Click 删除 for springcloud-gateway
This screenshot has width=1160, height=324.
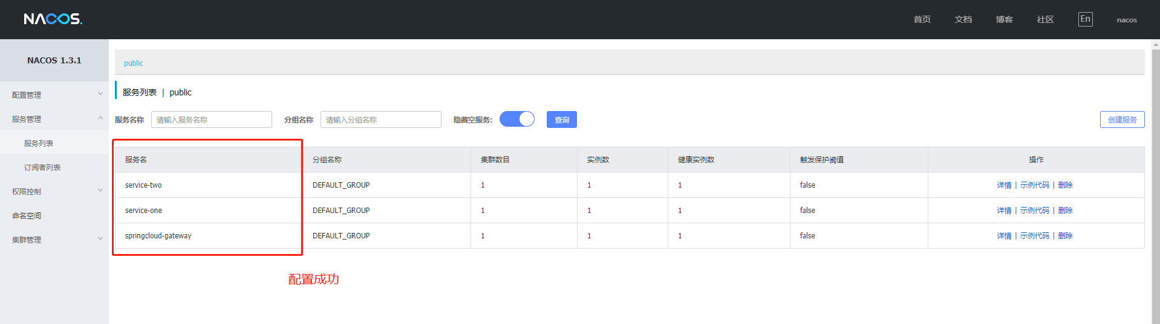(x=1065, y=236)
